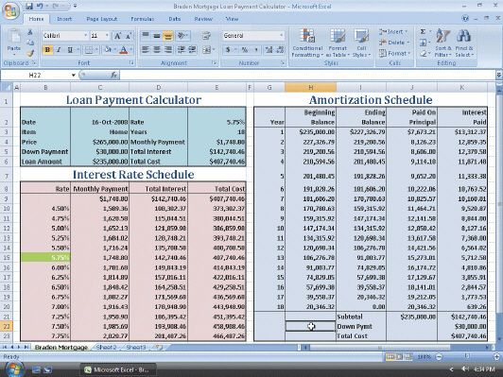
Task: Click the Insert Function fx icon
Action: (x=113, y=75)
